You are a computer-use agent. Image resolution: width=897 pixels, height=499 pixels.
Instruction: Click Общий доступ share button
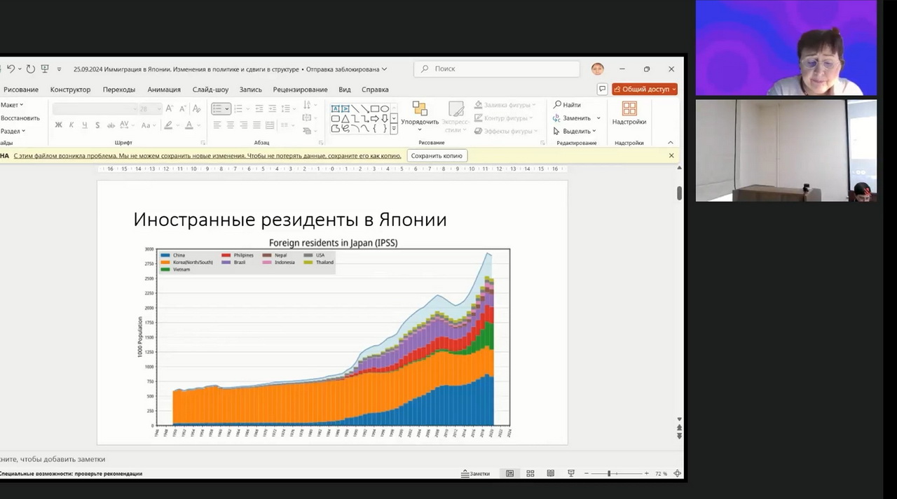click(645, 89)
